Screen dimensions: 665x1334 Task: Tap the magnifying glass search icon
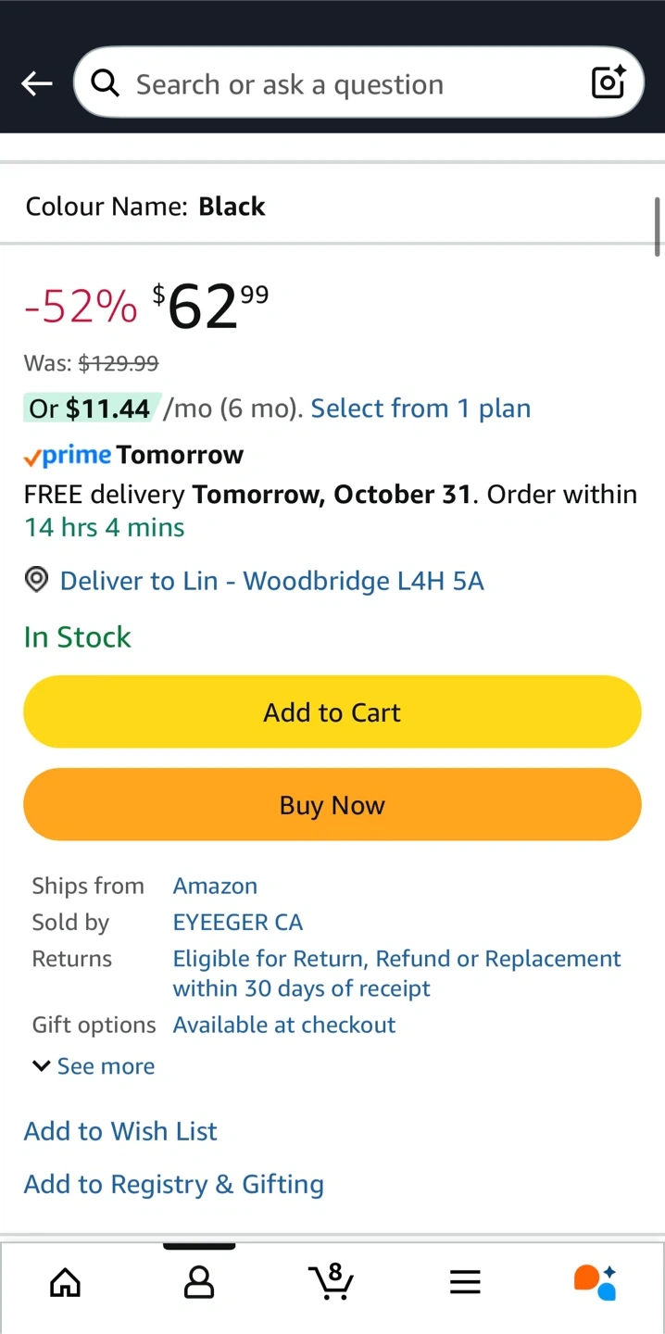[106, 84]
